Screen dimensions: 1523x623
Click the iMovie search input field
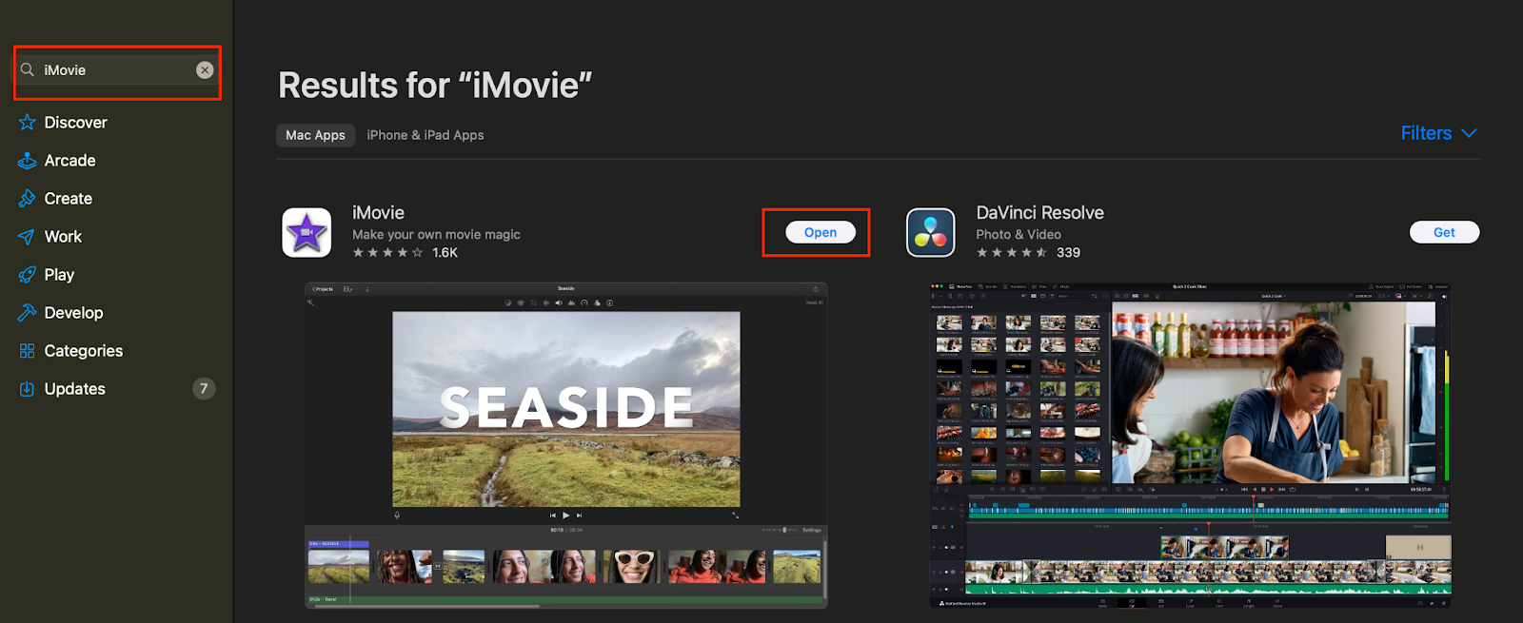[114, 70]
